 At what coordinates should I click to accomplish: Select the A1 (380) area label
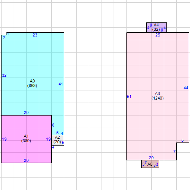[26, 138]
